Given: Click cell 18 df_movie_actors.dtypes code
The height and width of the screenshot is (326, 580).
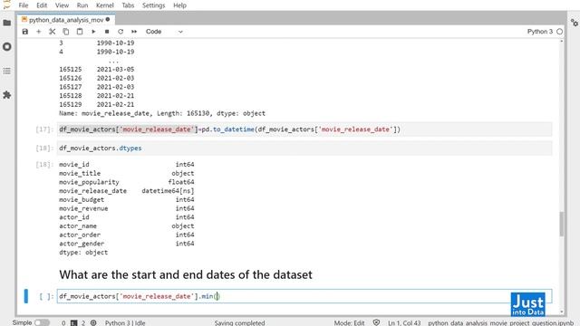Looking at the screenshot, I should [x=304, y=149].
